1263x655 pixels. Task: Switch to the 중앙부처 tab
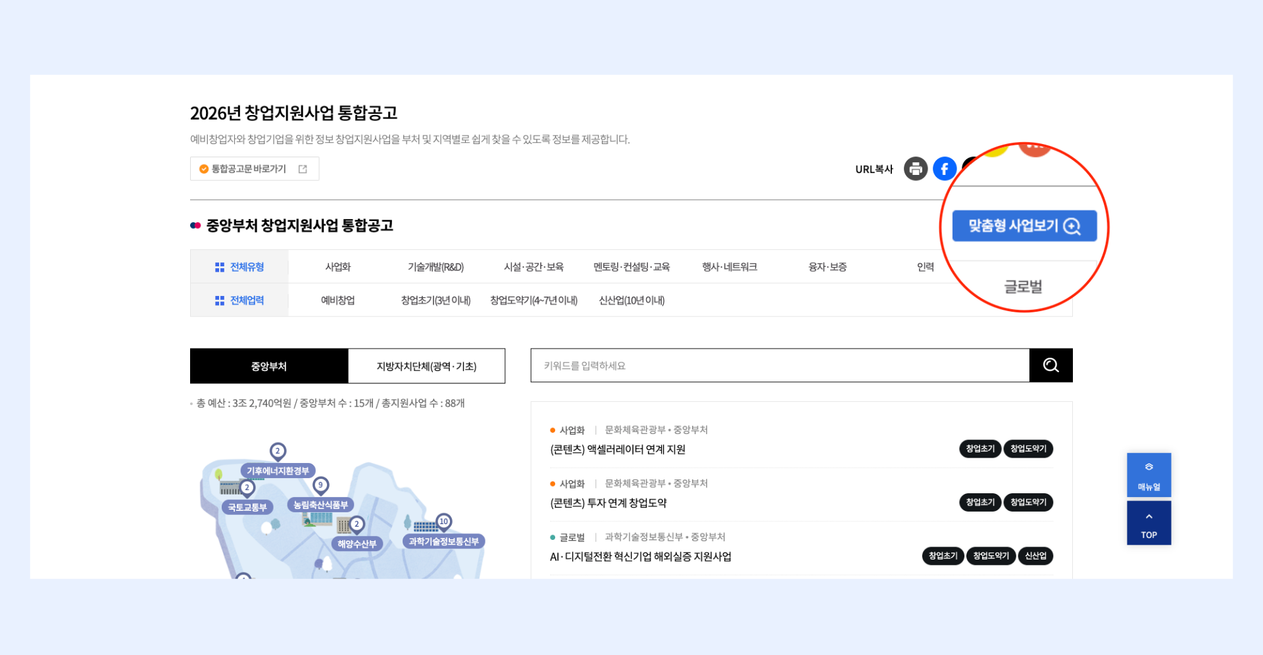tap(268, 366)
